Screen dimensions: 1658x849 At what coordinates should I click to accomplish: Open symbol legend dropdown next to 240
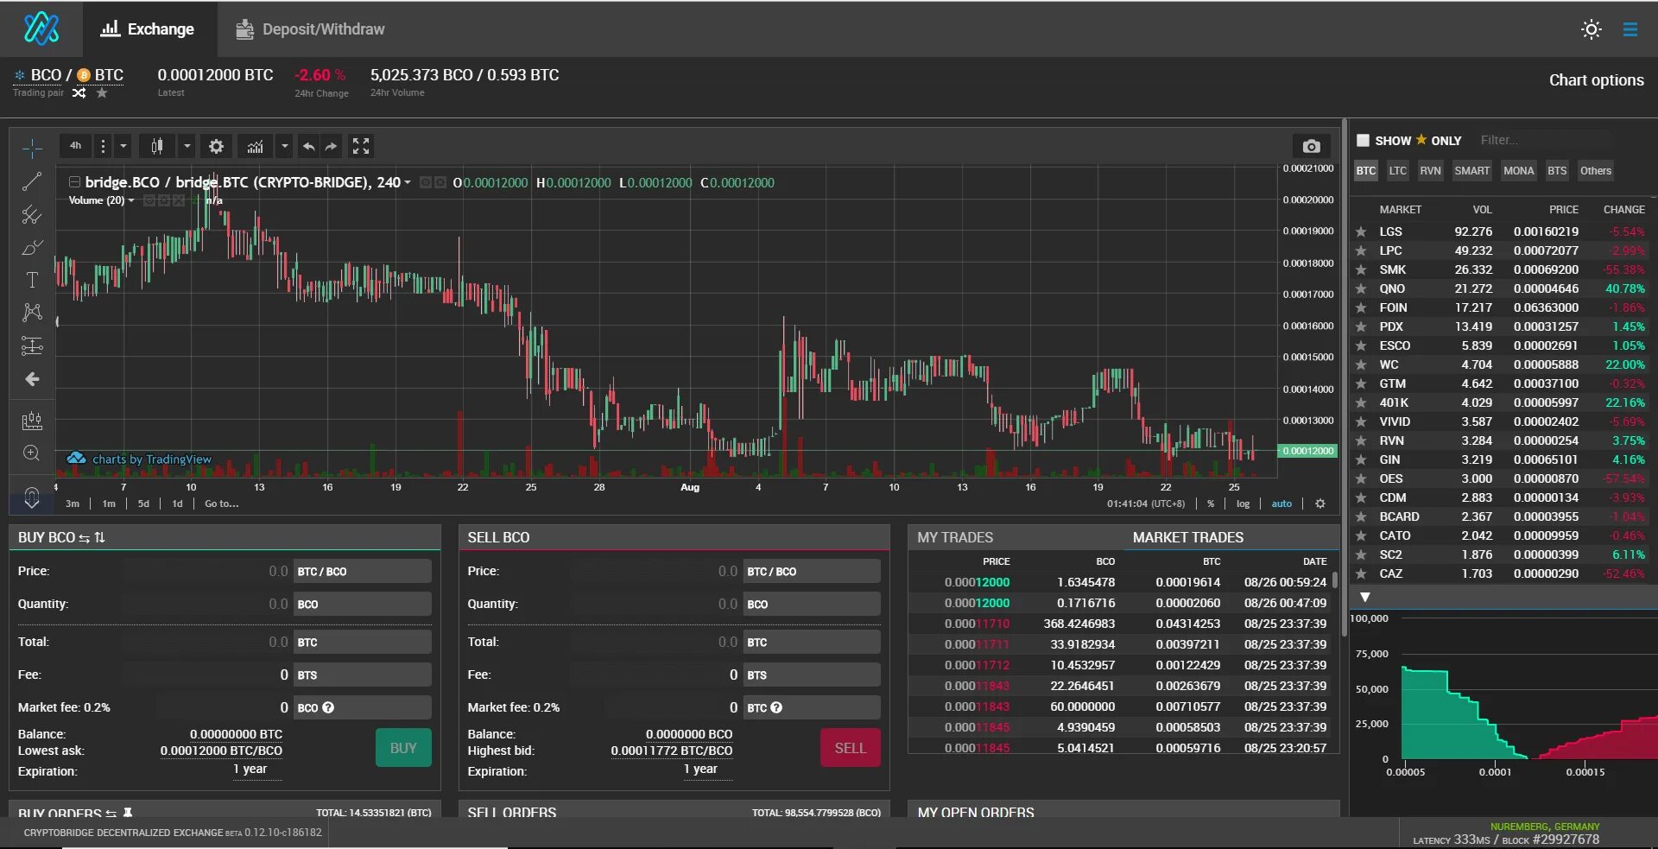408,182
